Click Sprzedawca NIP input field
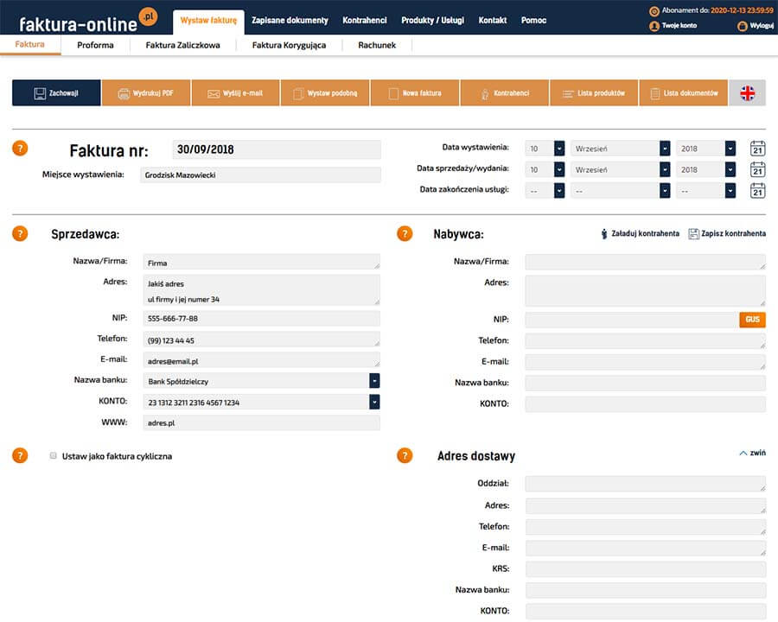Screen dimensions: 778x622 (x=261, y=319)
